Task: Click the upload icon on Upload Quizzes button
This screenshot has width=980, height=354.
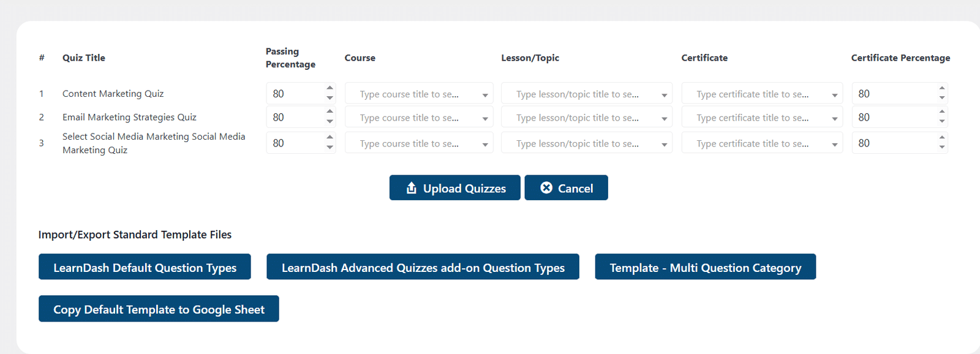Action: pyautogui.click(x=411, y=188)
